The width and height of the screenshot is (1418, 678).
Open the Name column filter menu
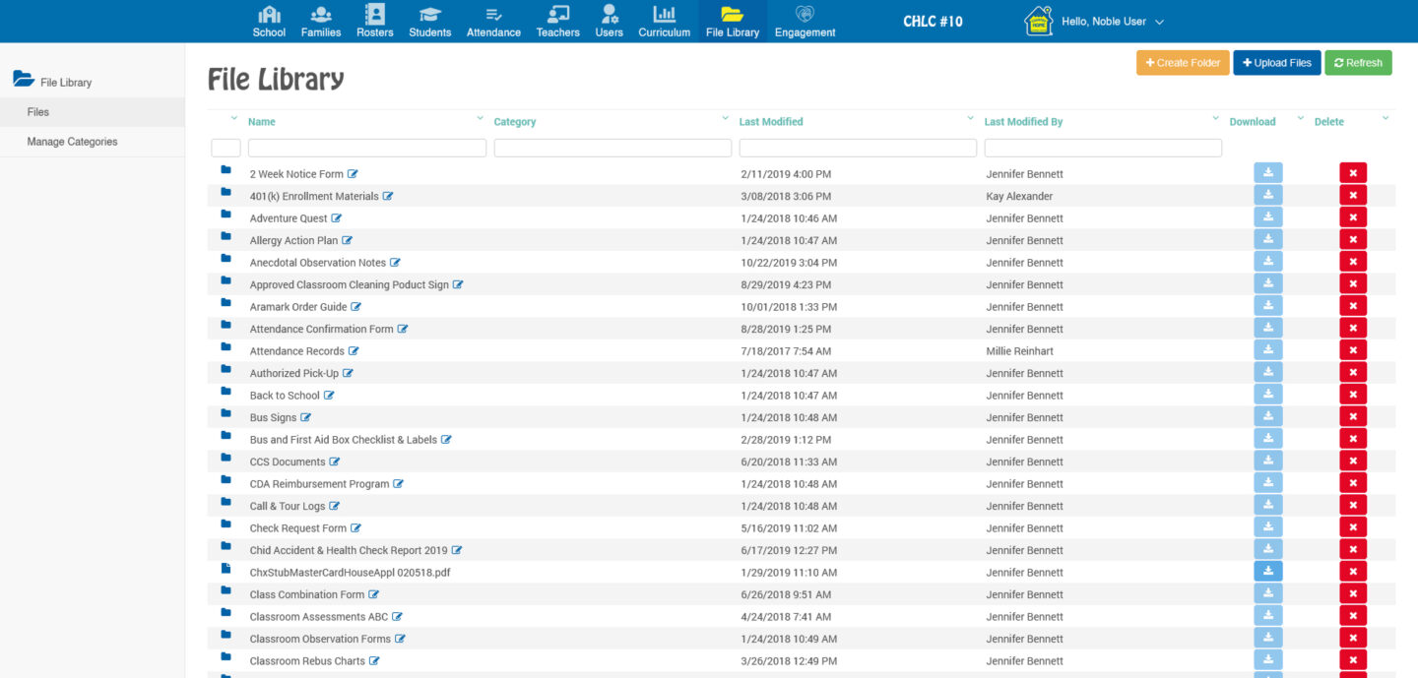tap(481, 119)
